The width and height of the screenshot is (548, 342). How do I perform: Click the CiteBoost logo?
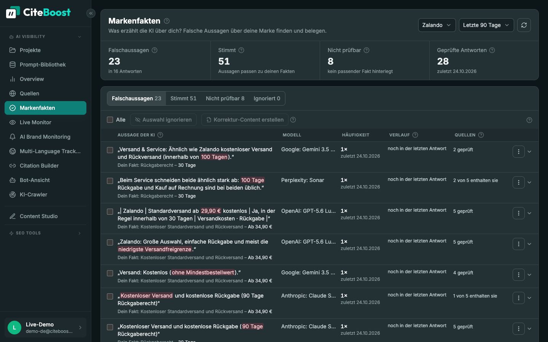38,13
